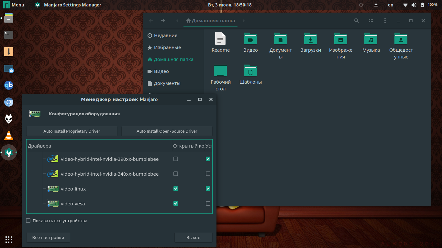Toggle installed checkbox for video-vesa

tap(208, 203)
